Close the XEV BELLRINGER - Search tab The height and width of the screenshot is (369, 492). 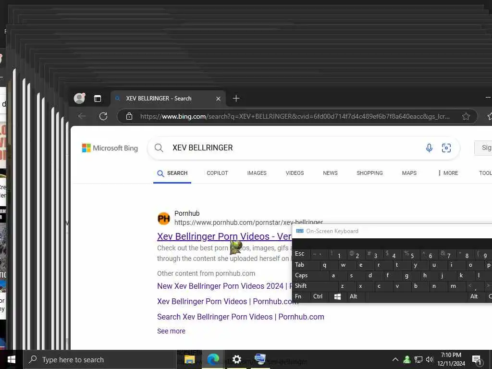click(219, 99)
